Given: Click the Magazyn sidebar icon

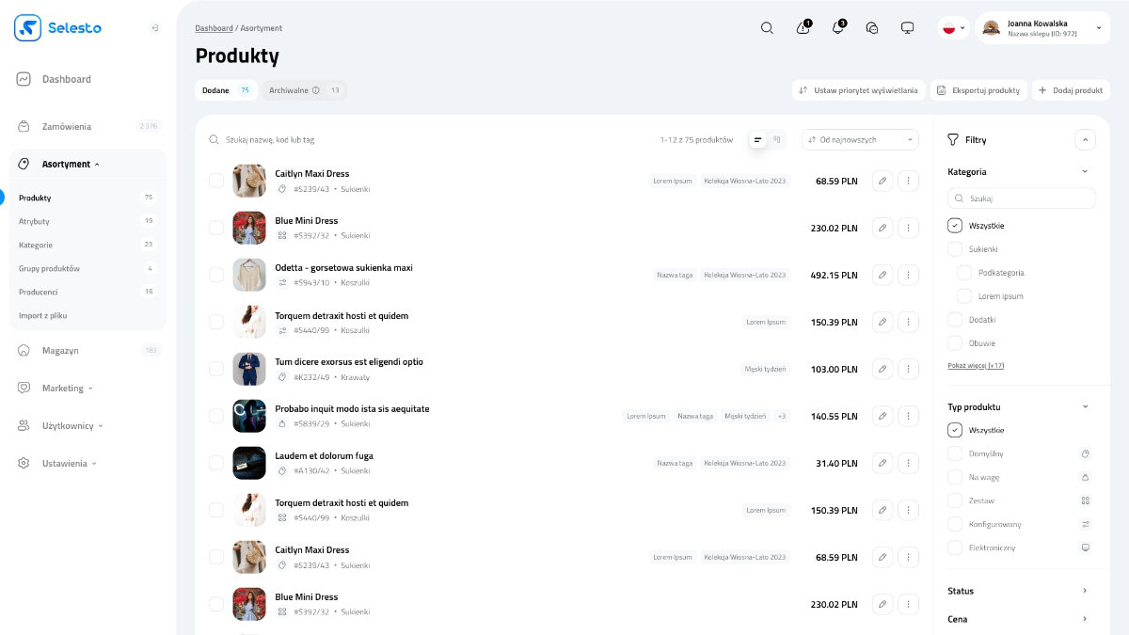Looking at the screenshot, I should coord(24,350).
